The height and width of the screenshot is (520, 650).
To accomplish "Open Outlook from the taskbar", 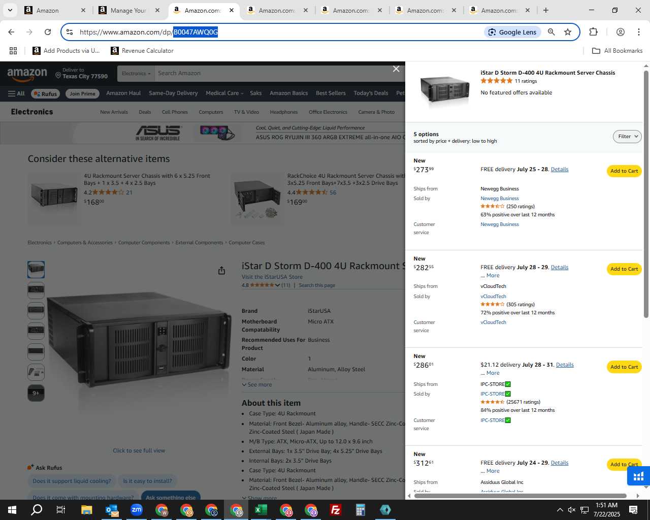I will tap(112, 510).
